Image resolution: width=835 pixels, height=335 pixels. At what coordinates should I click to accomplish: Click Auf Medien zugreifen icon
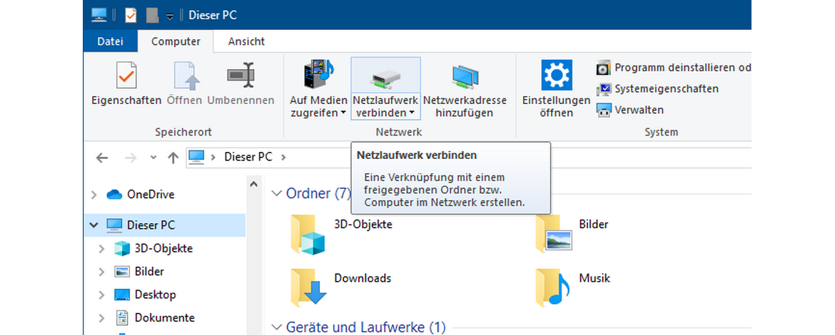click(x=318, y=76)
